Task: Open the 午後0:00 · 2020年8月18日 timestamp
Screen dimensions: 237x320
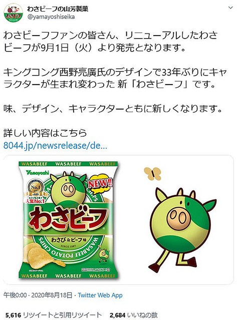Action: (x=38, y=295)
